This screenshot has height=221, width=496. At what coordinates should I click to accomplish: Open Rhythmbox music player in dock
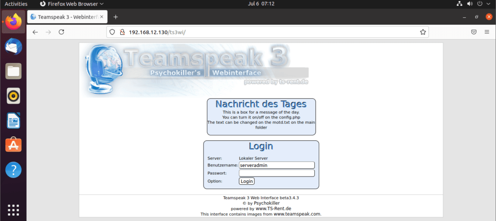tap(13, 96)
